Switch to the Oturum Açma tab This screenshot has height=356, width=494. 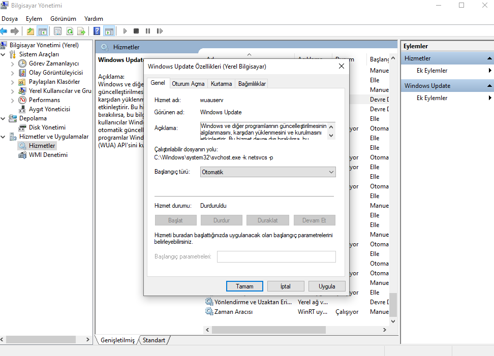(188, 84)
